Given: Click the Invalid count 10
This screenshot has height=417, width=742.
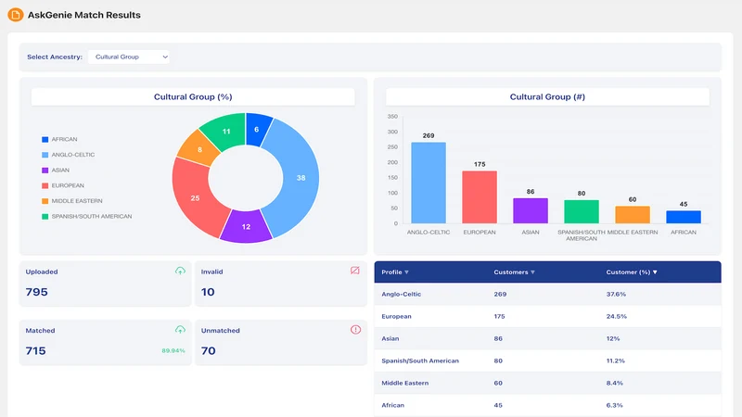Looking at the screenshot, I should (208, 292).
